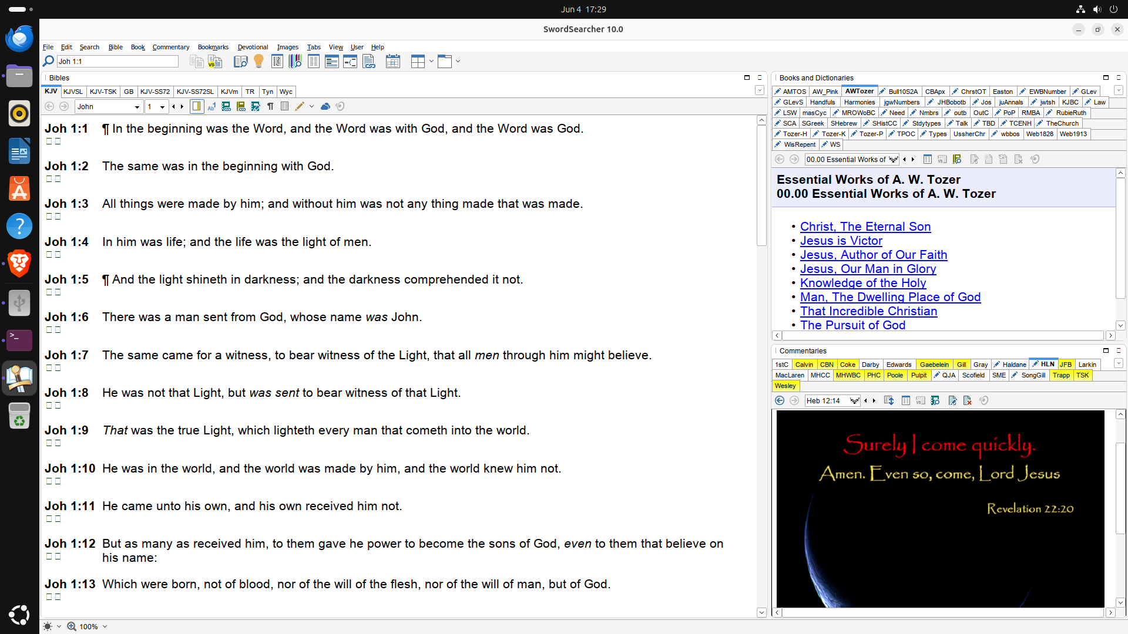1128x634 pixels.
Task: Open the Devotional menu
Action: 253,47
